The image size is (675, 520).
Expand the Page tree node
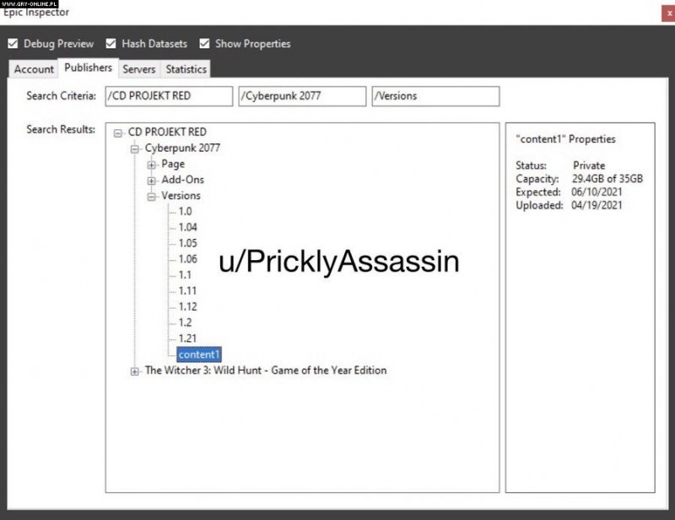point(151,165)
